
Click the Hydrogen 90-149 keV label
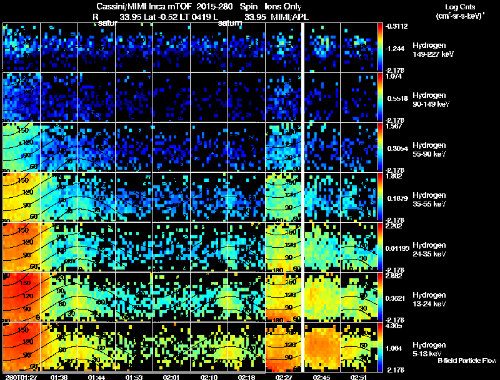point(431,100)
